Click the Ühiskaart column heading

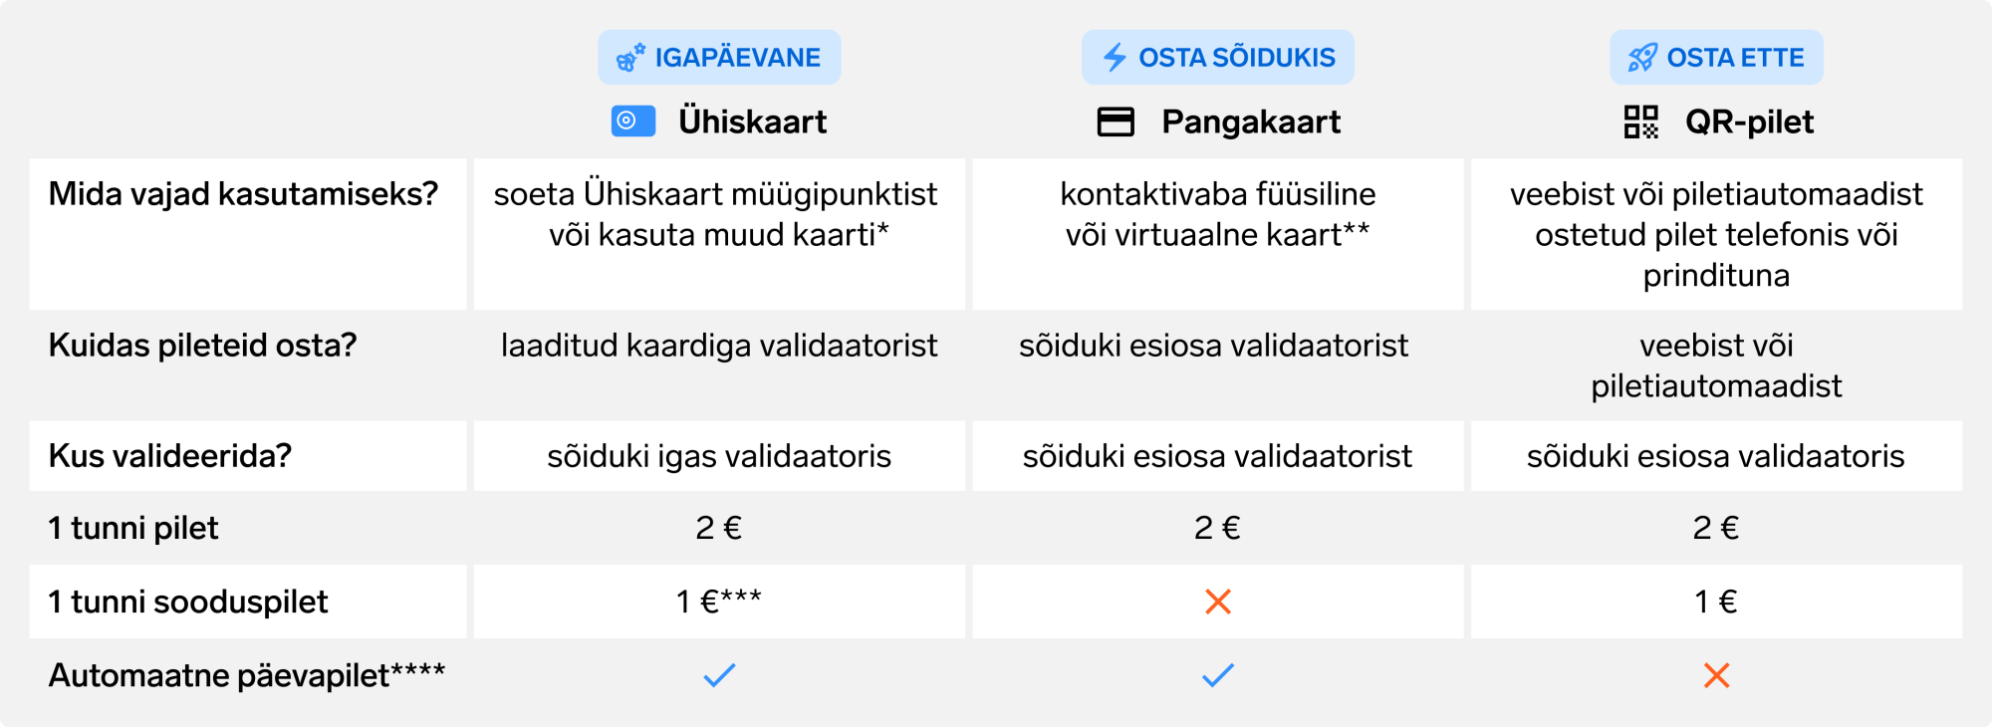coord(752,121)
